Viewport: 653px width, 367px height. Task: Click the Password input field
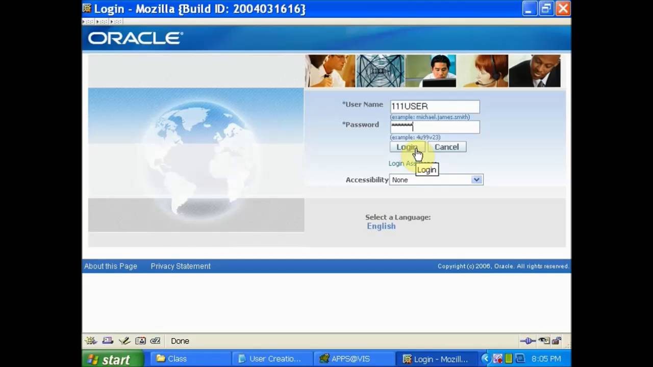coord(435,126)
